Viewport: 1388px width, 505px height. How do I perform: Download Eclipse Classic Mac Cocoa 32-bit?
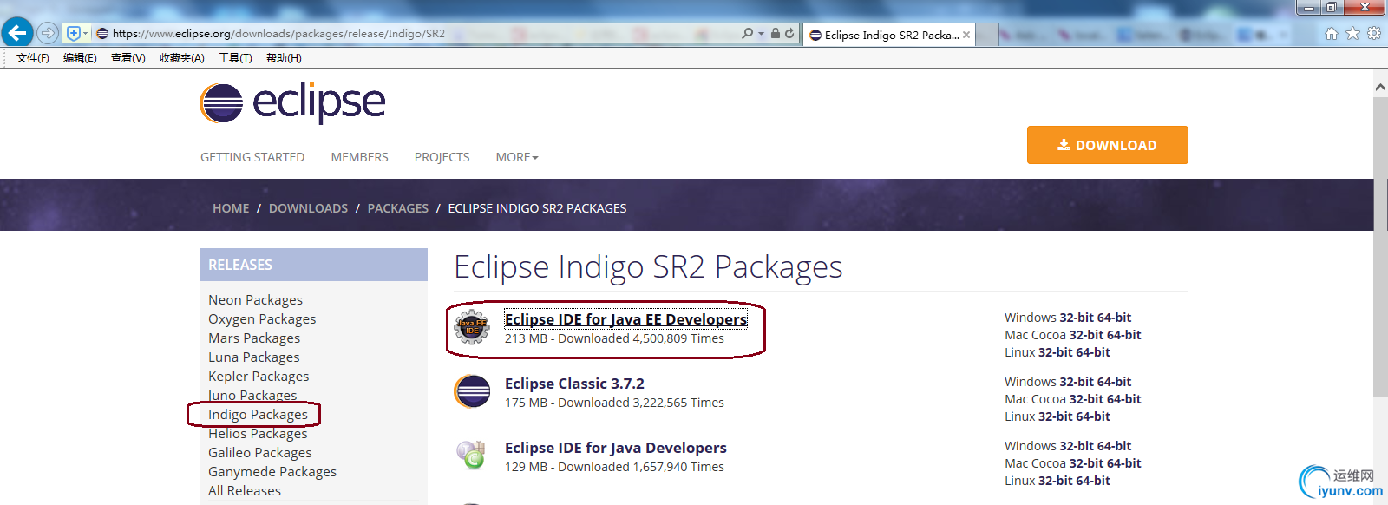tap(1086, 399)
